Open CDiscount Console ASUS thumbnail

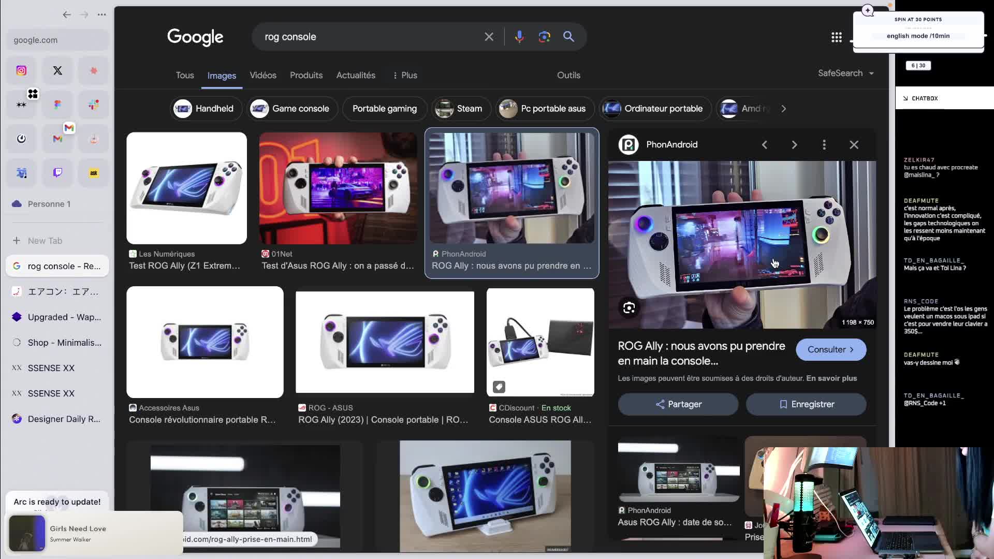tap(540, 342)
